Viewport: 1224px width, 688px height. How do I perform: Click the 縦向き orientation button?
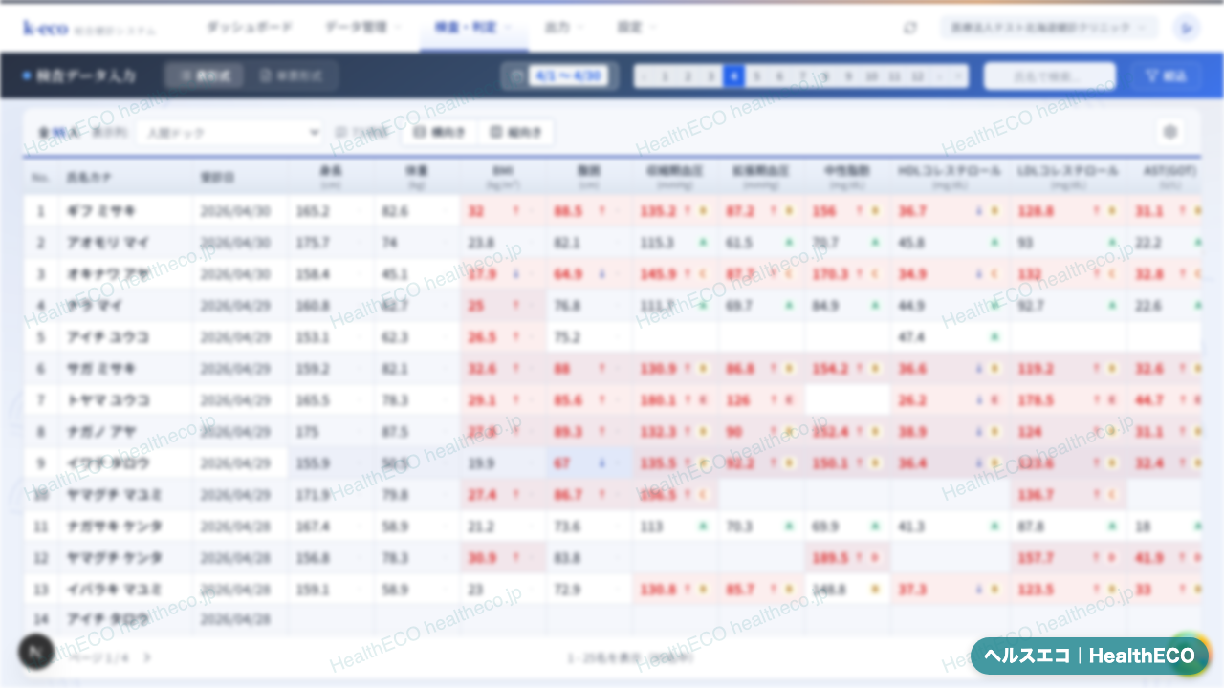[x=515, y=132]
